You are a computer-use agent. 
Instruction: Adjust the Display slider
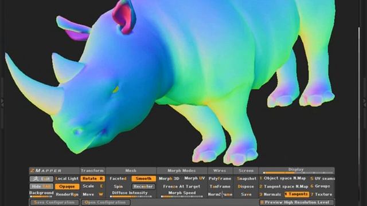pos(298,173)
